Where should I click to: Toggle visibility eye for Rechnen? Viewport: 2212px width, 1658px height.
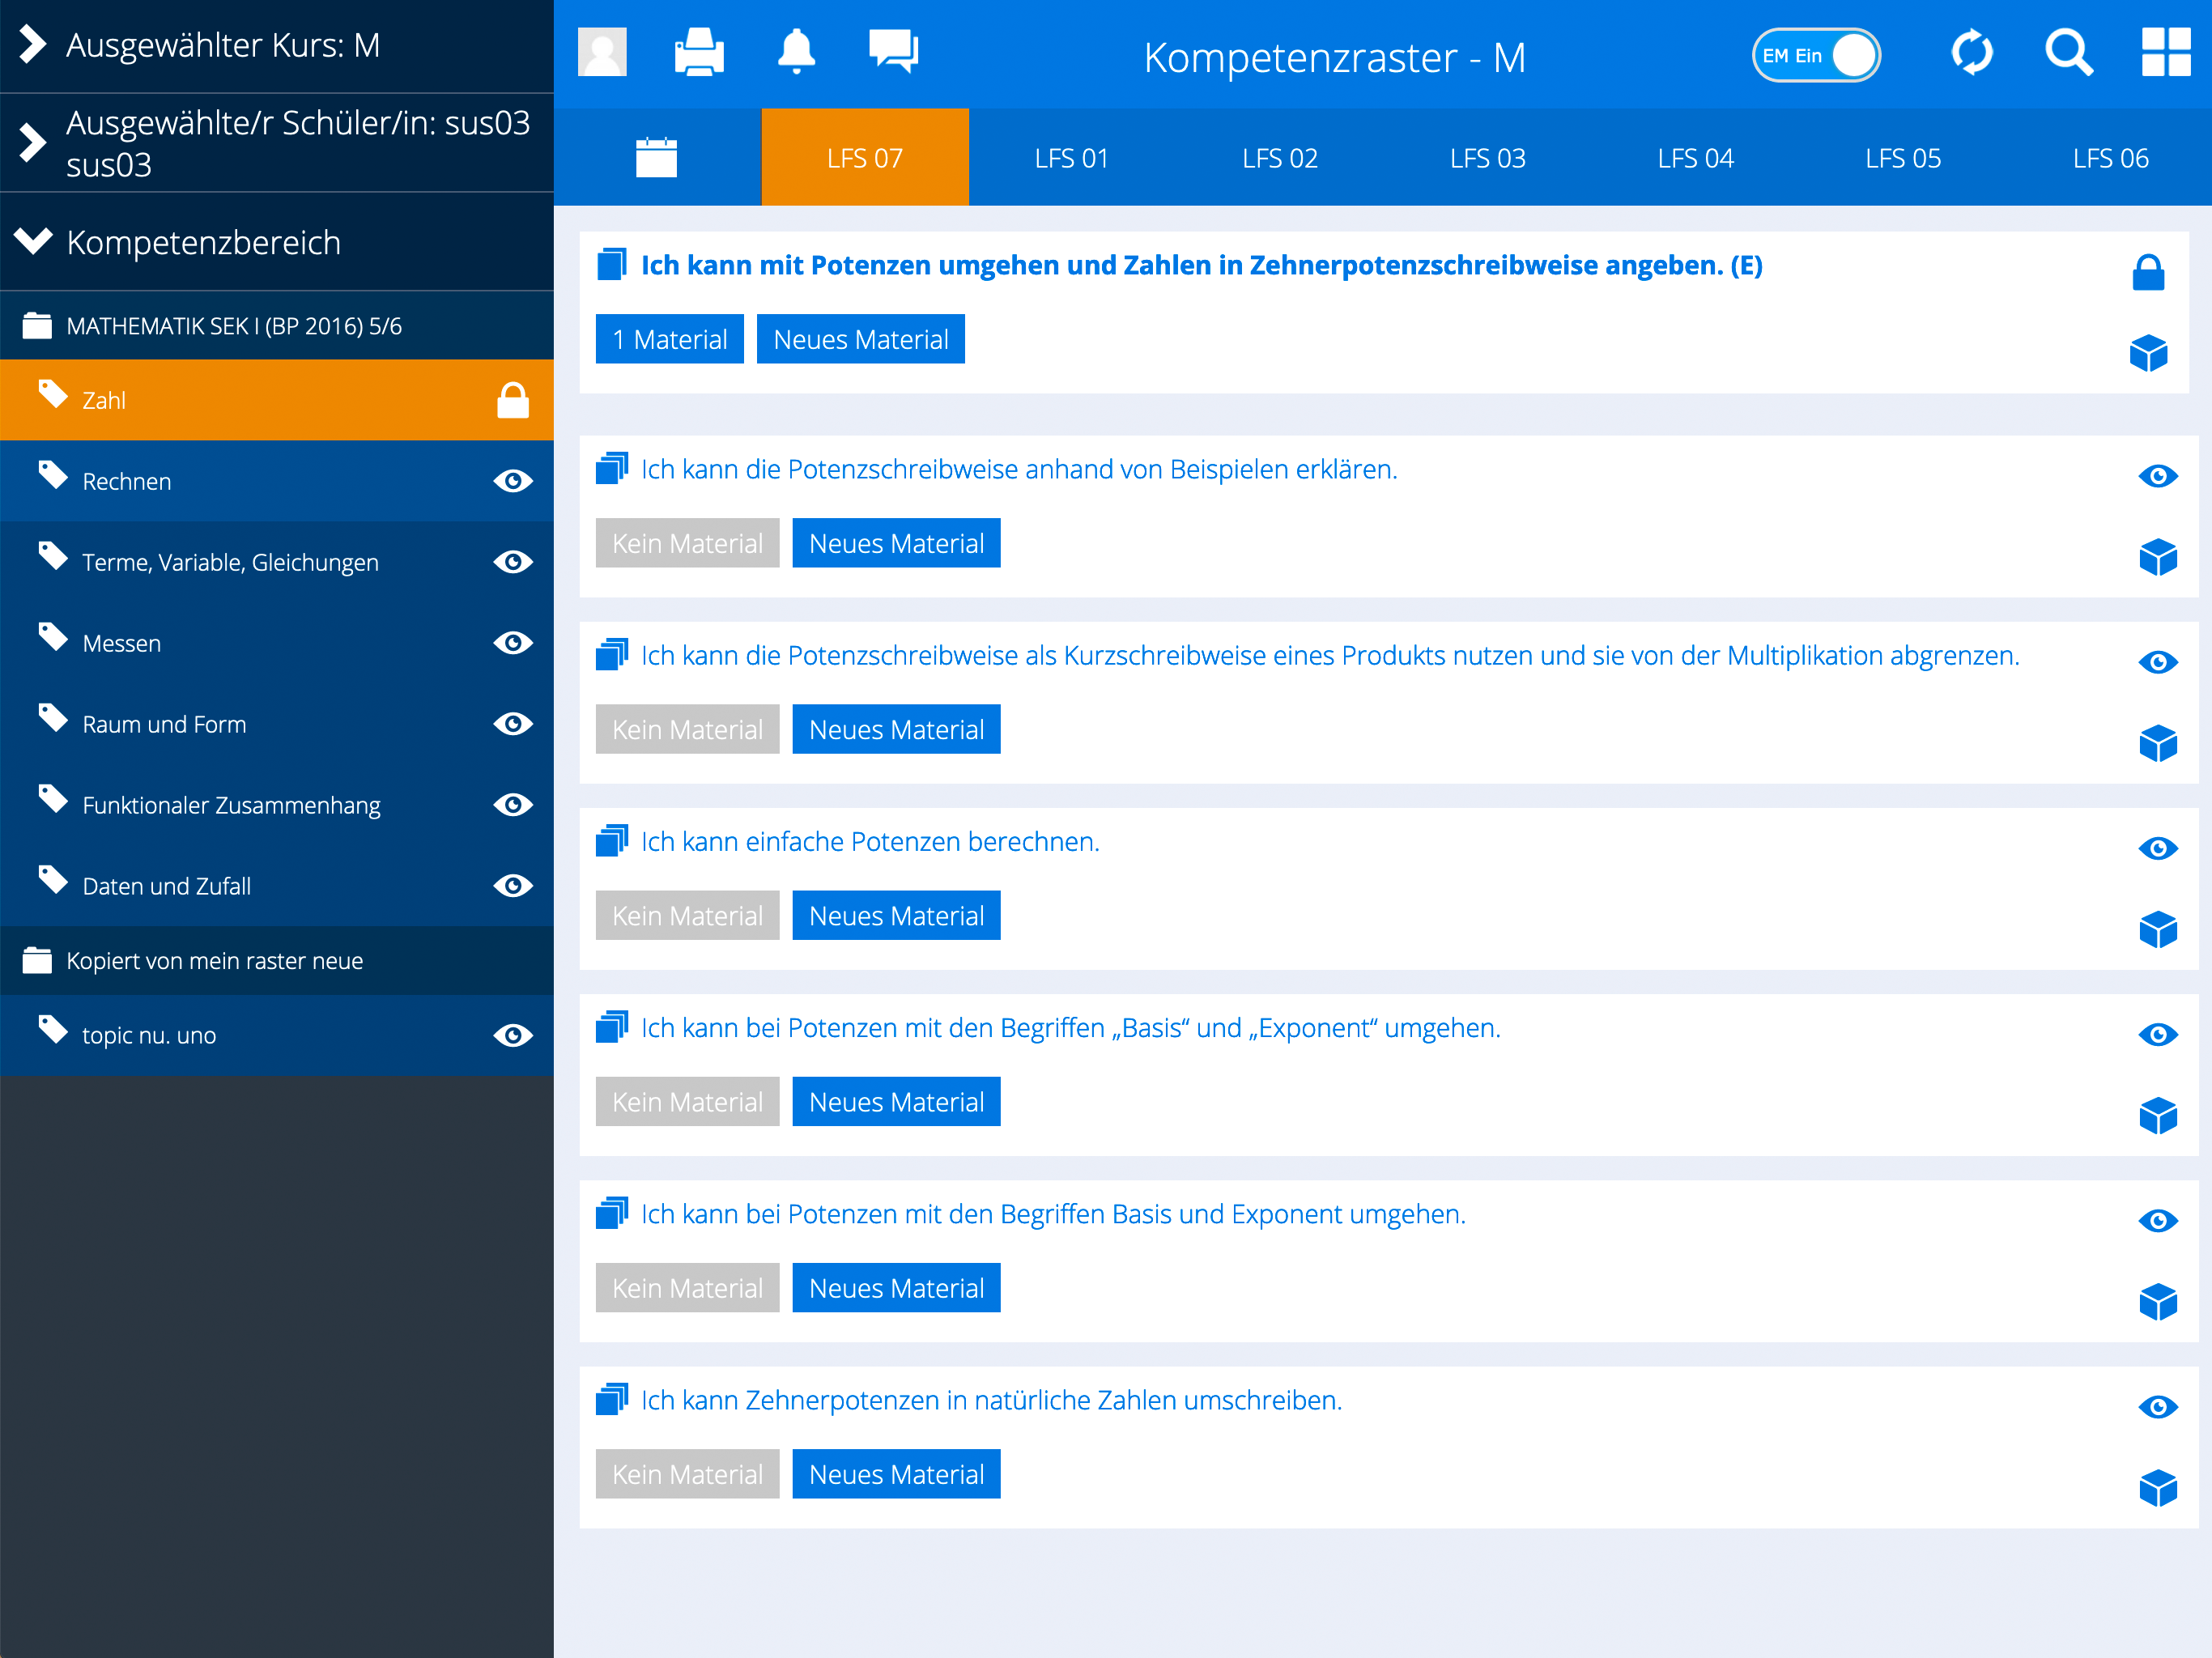pyautogui.click(x=513, y=481)
